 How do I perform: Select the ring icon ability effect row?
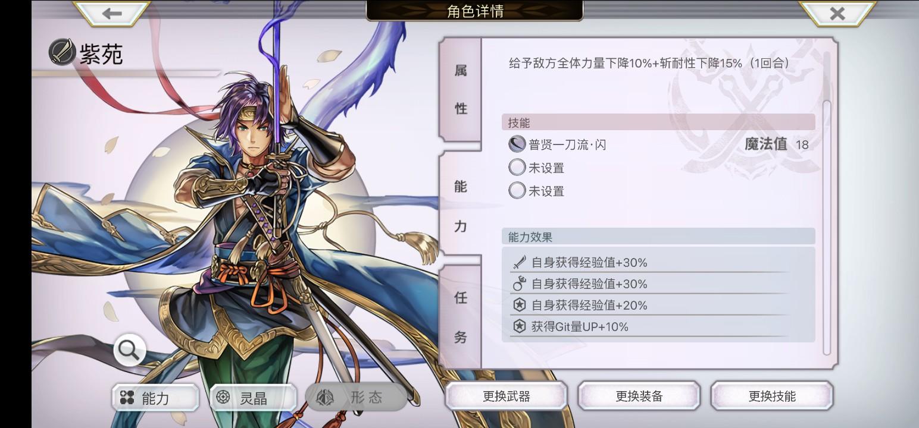(x=650, y=284)
